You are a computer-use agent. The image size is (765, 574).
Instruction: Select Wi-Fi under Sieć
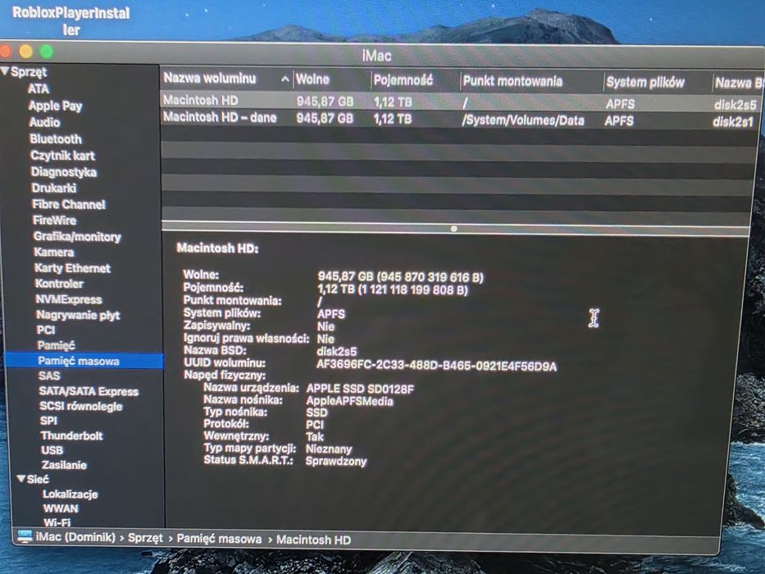pyautogui.click(x=57, y=522)
